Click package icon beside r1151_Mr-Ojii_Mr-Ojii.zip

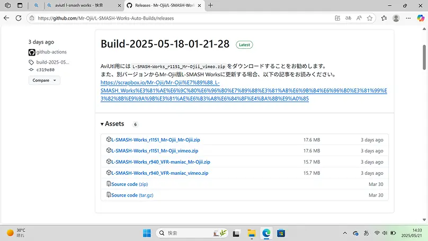[x=109, y=139]
